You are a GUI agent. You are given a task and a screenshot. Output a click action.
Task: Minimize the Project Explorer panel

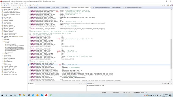click(25, 8)
